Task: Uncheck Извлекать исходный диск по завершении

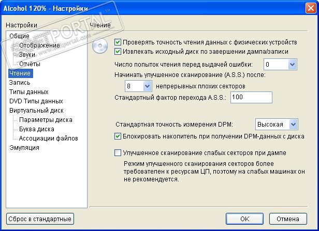Action: pyautogui.click(x=118, y=52)
